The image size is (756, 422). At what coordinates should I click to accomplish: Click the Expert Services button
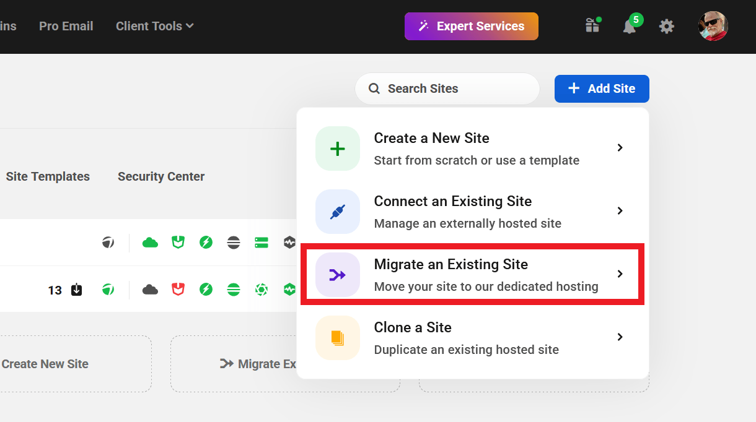click(x=471, y=26)
